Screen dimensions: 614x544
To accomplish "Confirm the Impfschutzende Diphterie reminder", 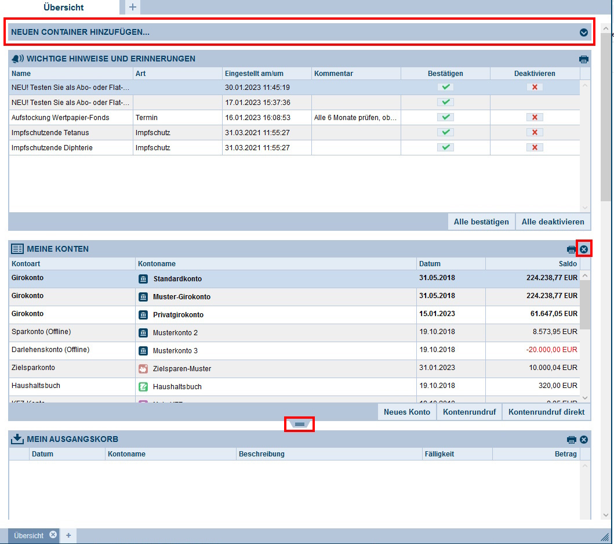I will (446, 147).
